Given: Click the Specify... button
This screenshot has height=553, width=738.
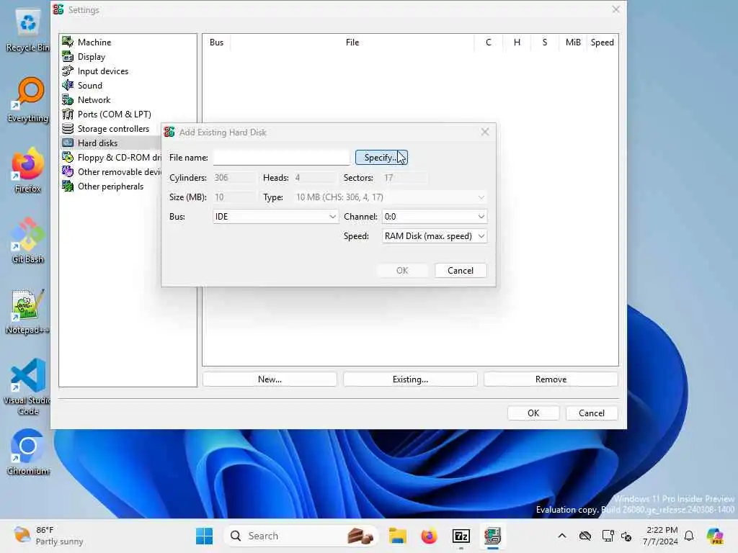Looking at the screenshot, I should pyautogui.click(x=381, y=158).
